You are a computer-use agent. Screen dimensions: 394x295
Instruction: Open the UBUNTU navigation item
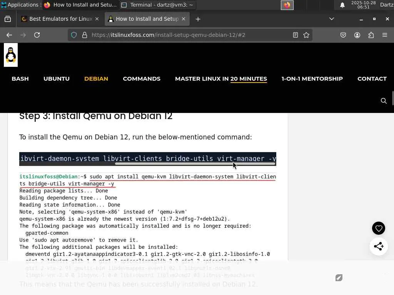(x=57, y=79)
